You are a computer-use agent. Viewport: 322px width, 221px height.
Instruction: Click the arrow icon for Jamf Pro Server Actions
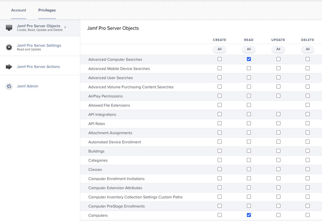[9, 67]
